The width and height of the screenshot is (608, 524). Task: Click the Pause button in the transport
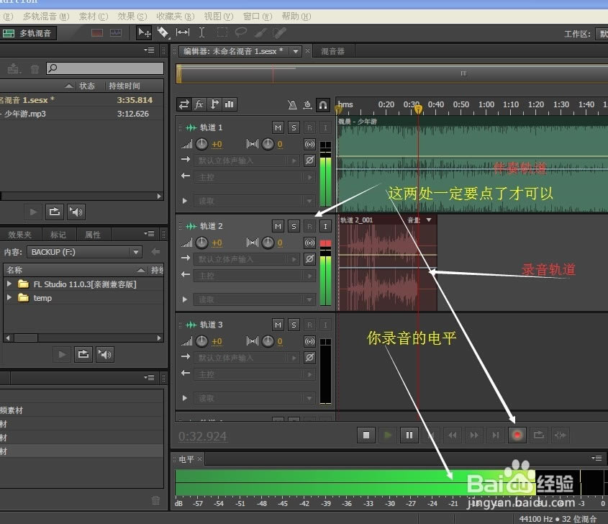click(x=410, y=435)
